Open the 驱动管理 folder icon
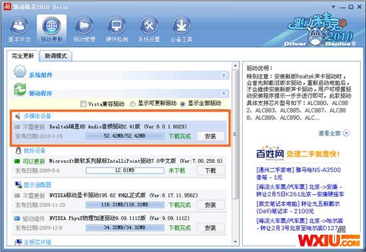Screen dimensions: 366x252 tap(84, 26)
